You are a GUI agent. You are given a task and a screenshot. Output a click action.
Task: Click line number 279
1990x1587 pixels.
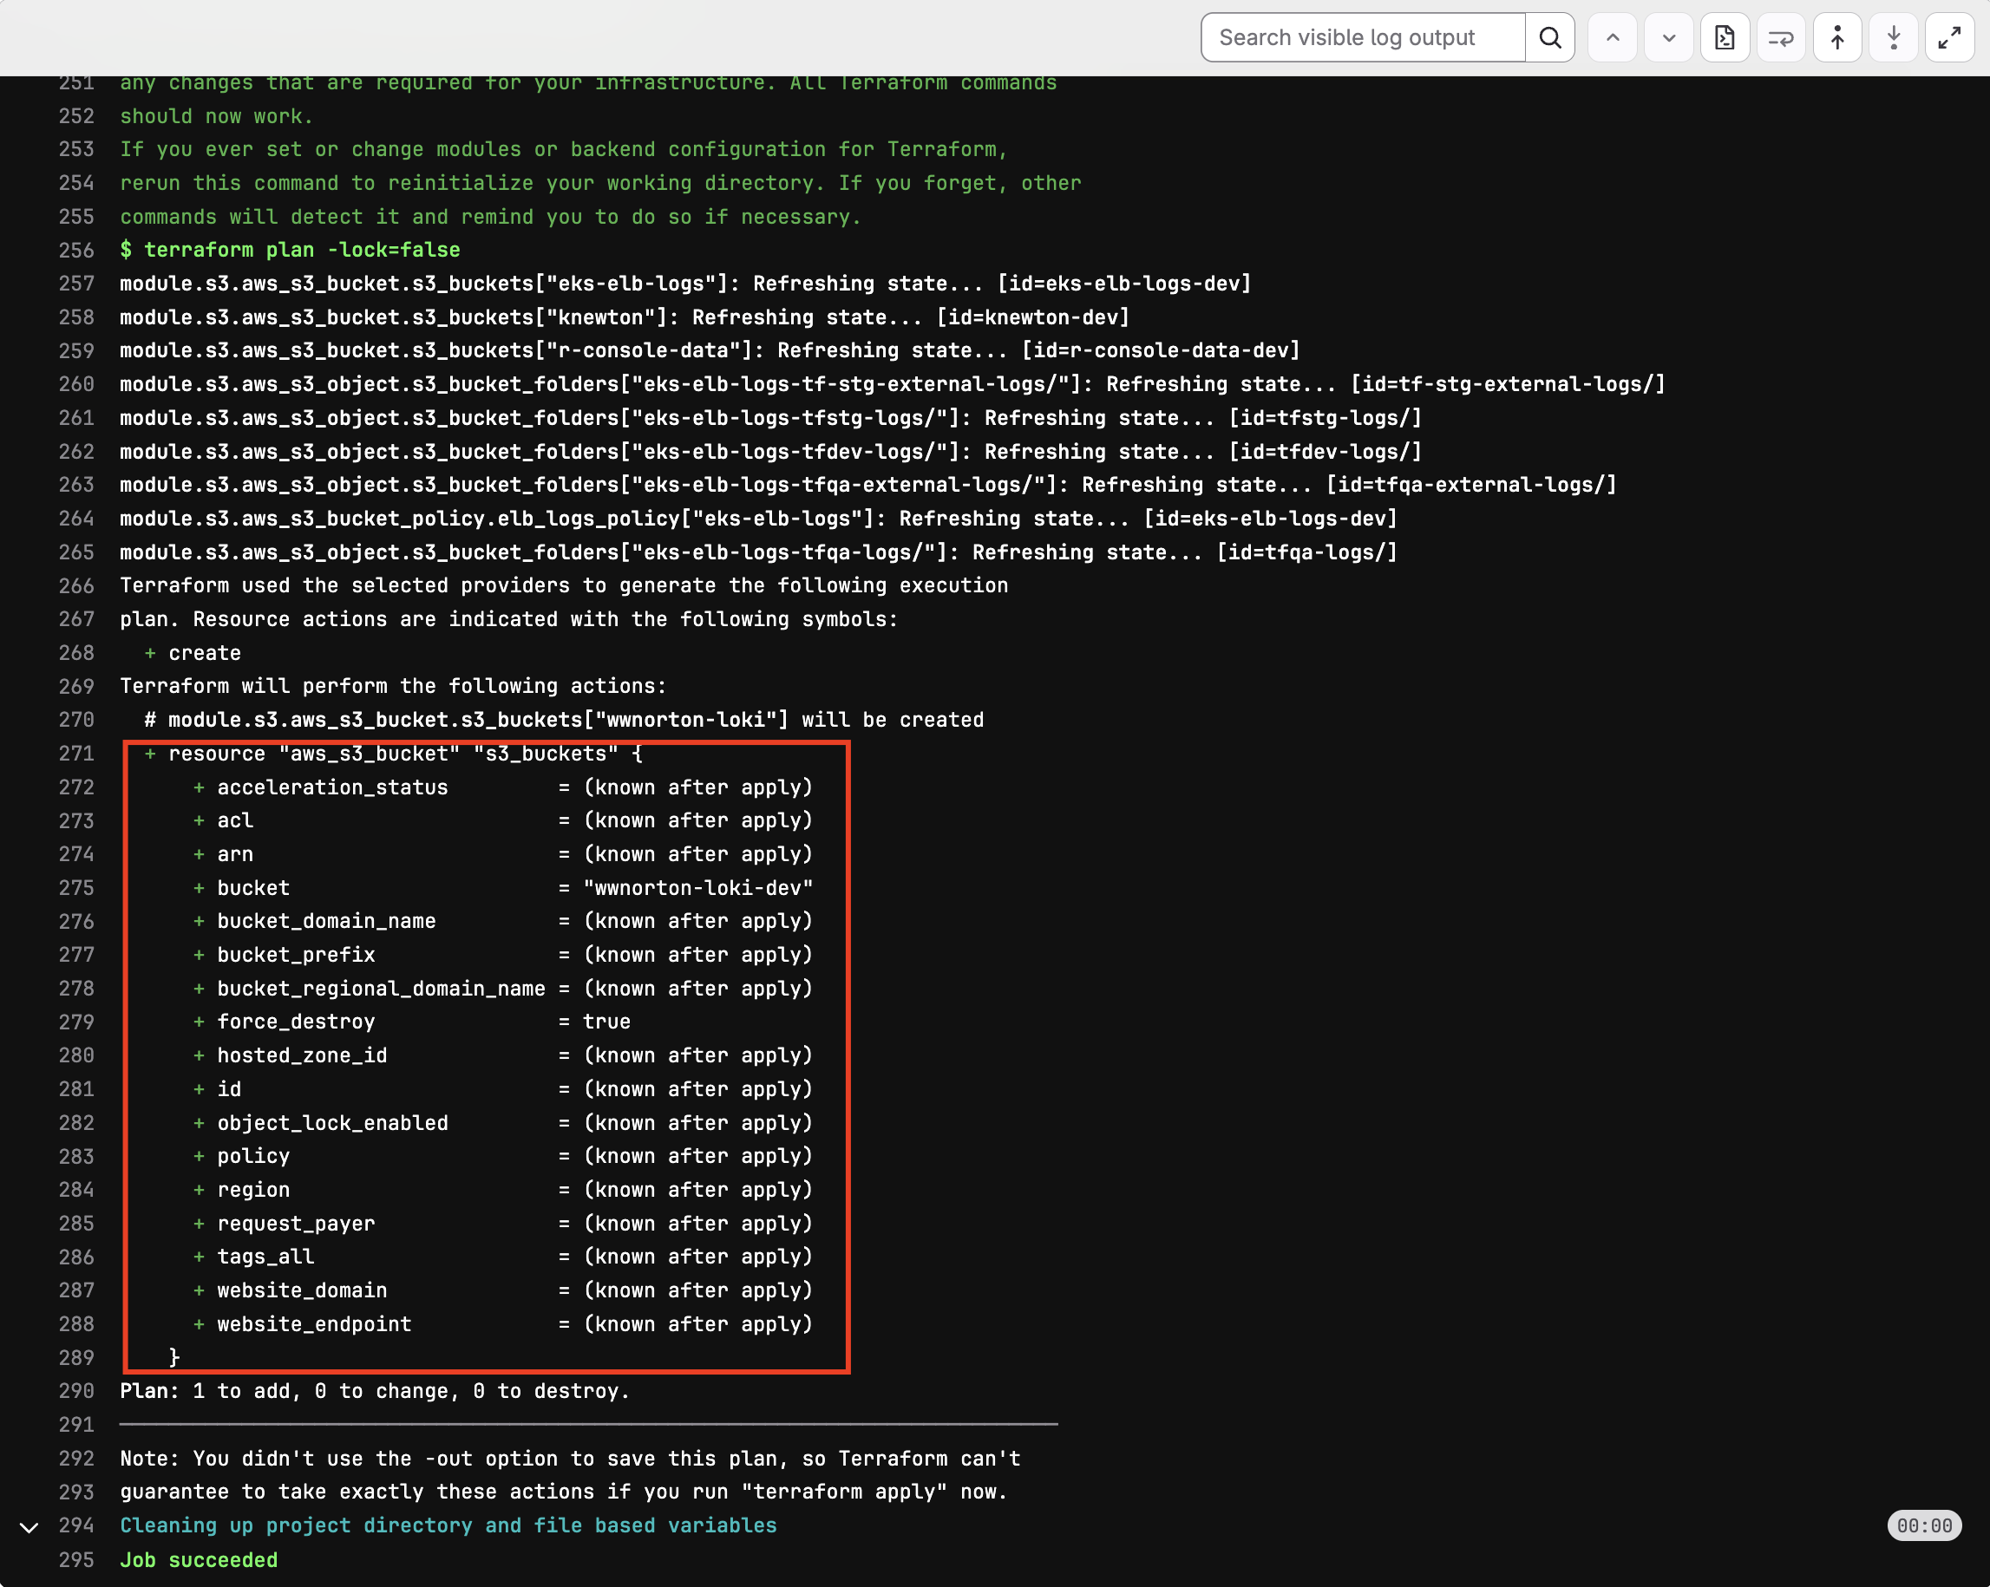pos(76,1022)
